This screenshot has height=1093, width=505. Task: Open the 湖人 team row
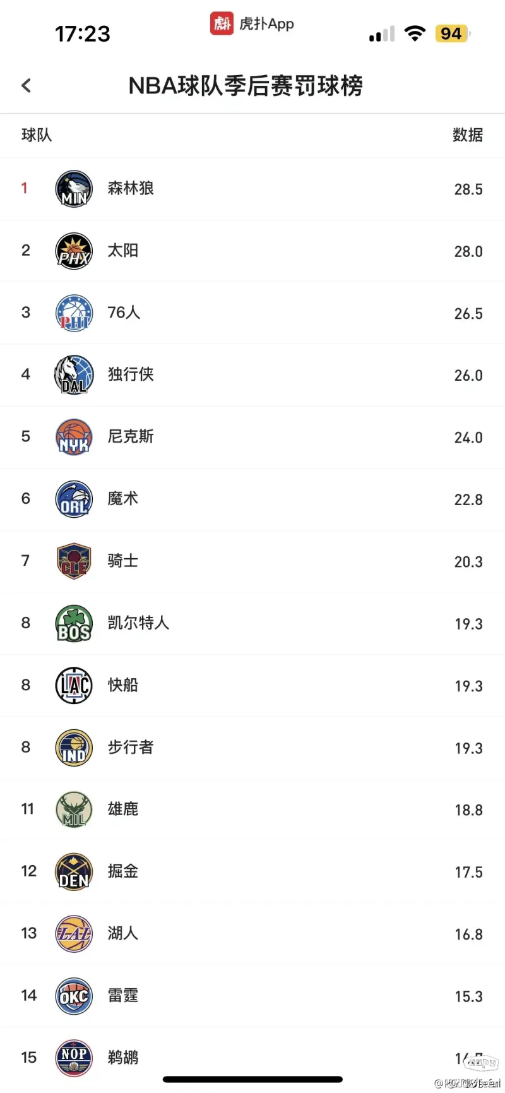coord(252,934)
